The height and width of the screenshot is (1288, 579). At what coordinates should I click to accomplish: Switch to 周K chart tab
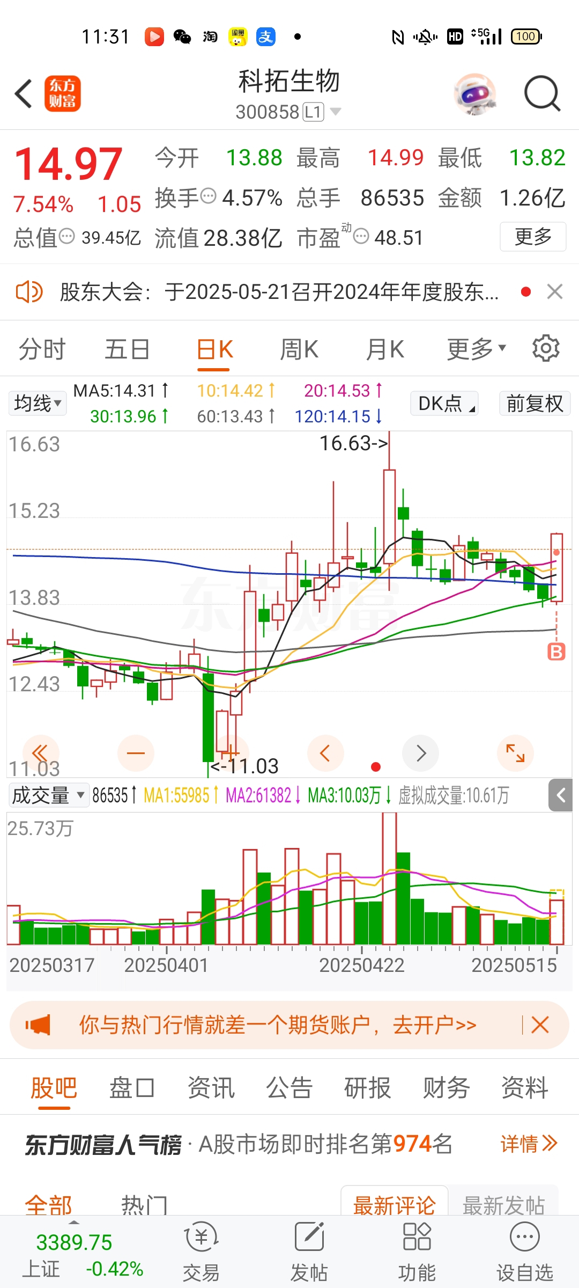tap(299, 349)
